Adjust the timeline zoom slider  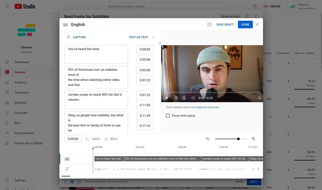(x=238, y=139)
